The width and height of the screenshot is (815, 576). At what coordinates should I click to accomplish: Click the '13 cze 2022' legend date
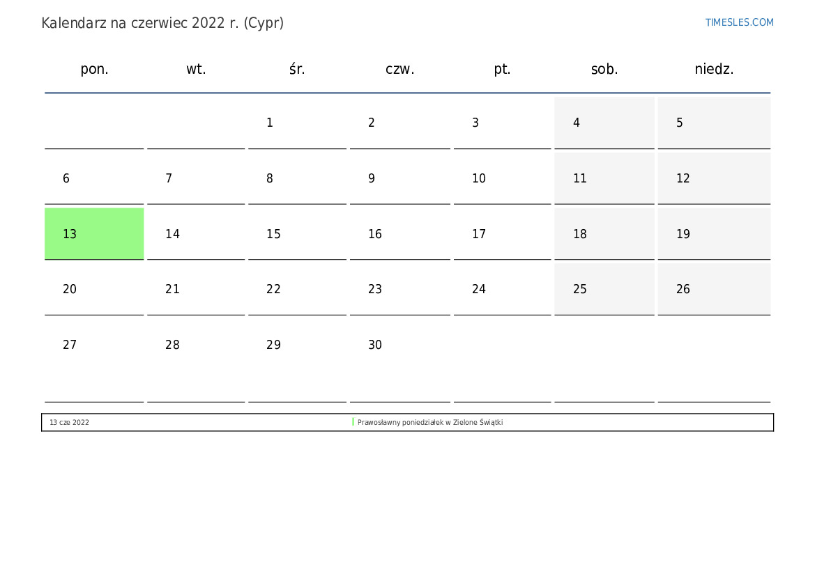point(69,422)
